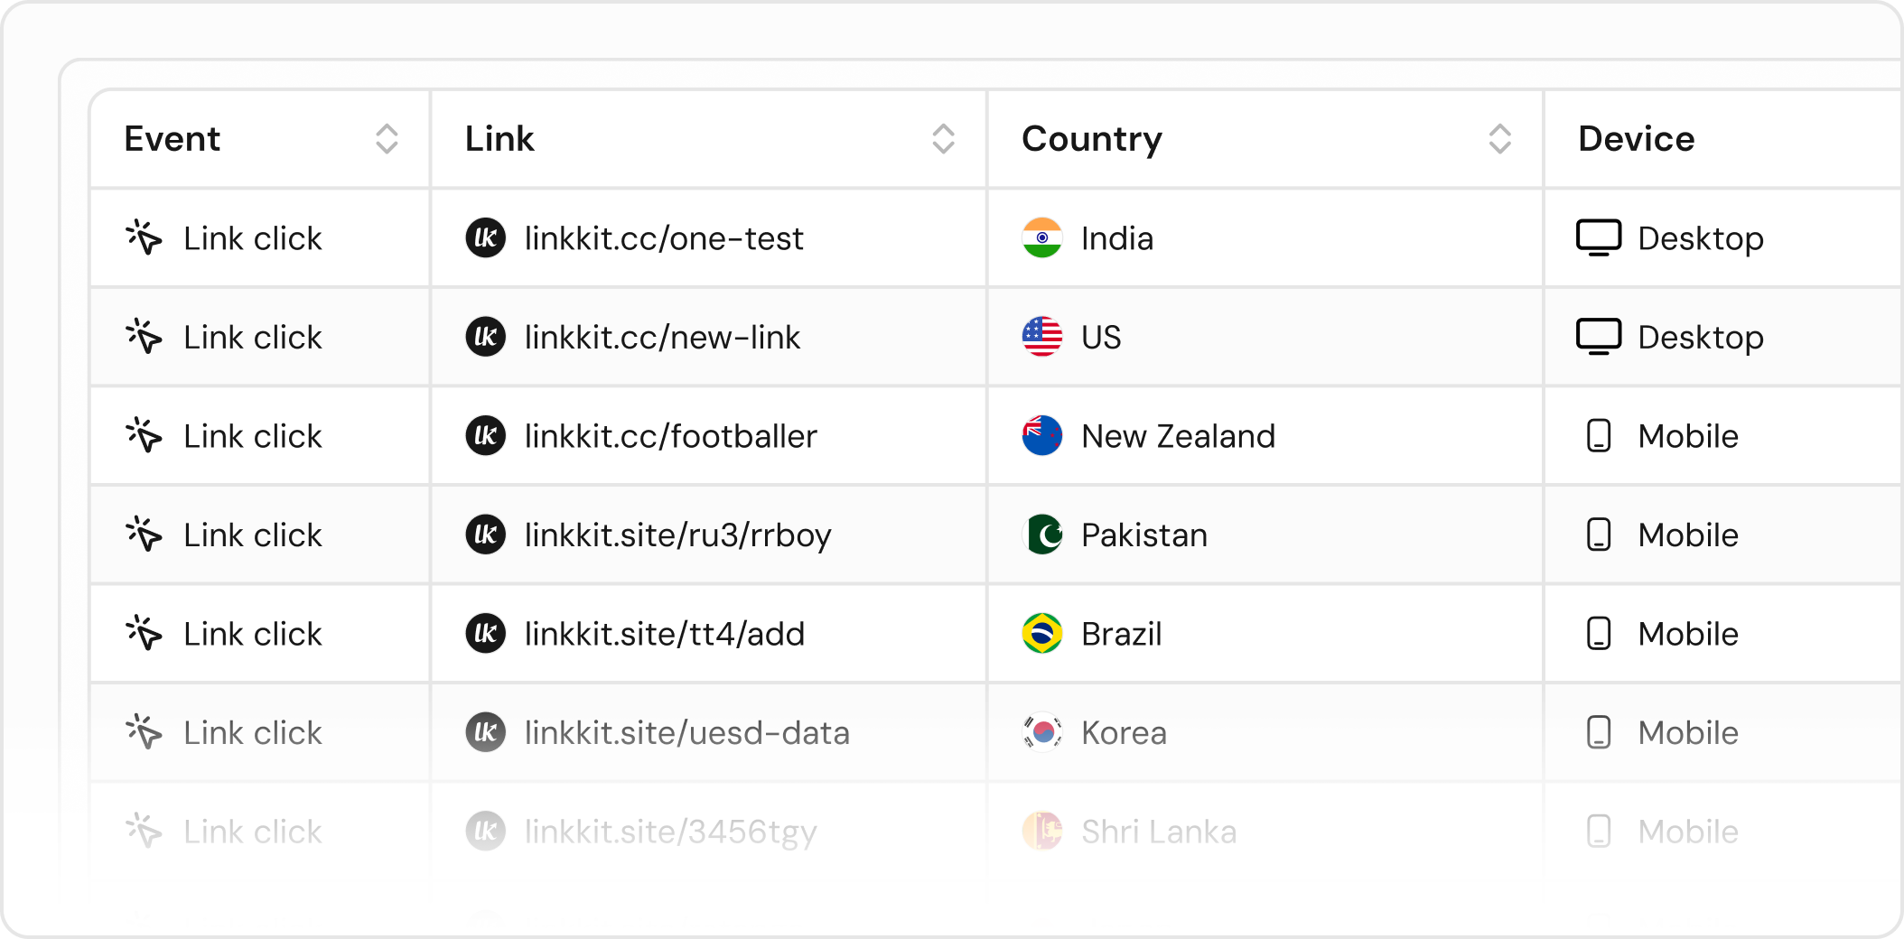
Task: Sort by Country using its sort arrows
Action: coord(1499,139)
